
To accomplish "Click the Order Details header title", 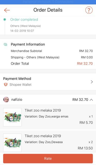I will click(x=48, y=10).
